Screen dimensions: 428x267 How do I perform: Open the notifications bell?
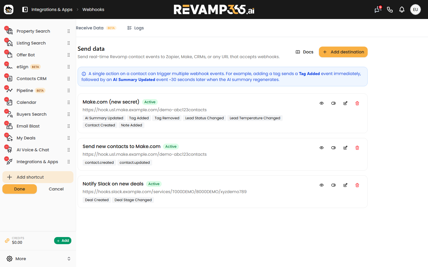tap(402, 9)
